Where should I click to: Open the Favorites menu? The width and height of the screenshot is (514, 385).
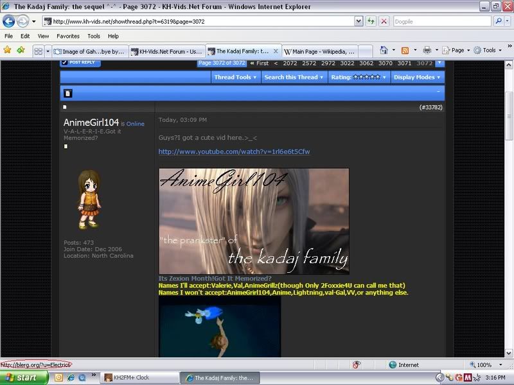click(x=68, y=36)
